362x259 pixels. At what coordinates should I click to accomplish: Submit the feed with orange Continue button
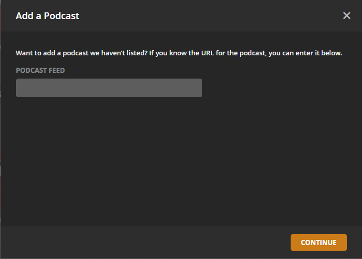(x=319, y=242)
